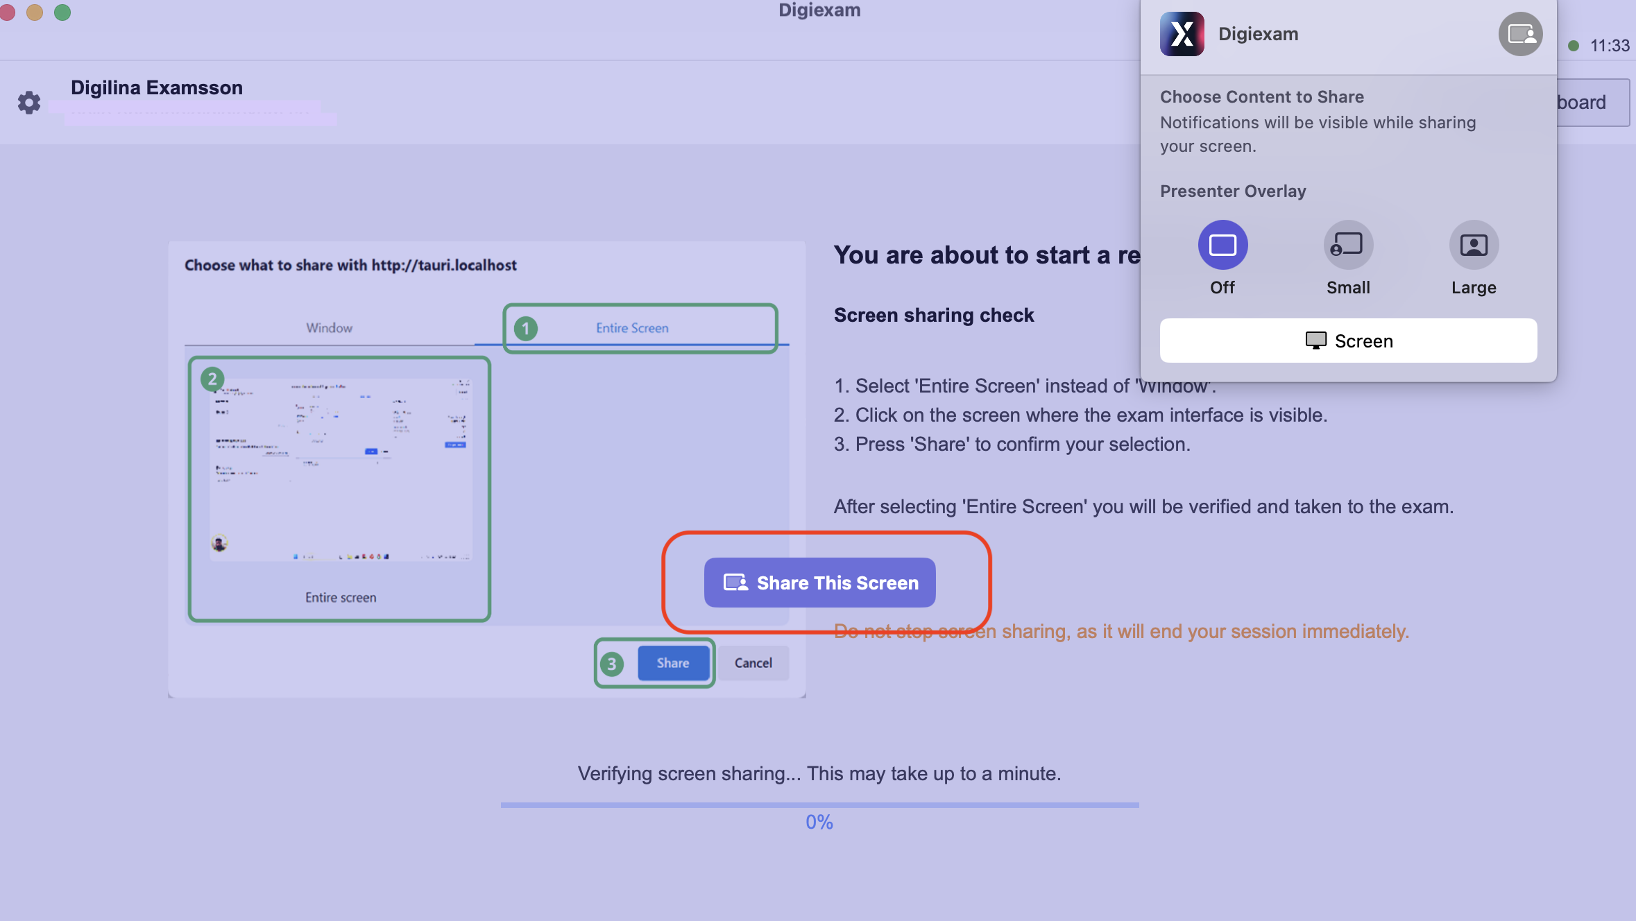Turn Presenter Overlay off
The width and height of the screenshot is (1636, 921).
pyautogui.click(x=1222, y=245)
